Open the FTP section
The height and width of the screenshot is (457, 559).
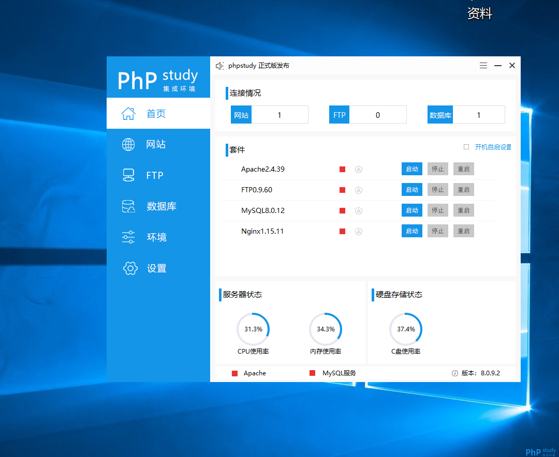(x=158, y=175)
